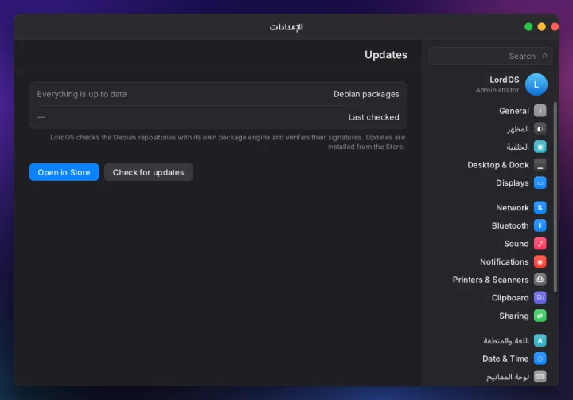Image resolution: width=573 pixels, height=400 pixels.
Task: Click the LordOS user avatar
Action: (x=536, y=84)
